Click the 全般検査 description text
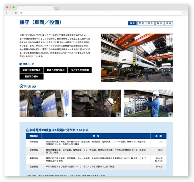Screen dimensions: 194x182 (80, 166)
